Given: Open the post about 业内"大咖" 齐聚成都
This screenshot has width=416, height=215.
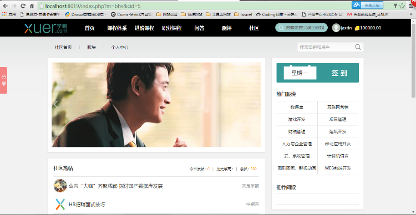Looking at the screenshot, I should (116, 186).
